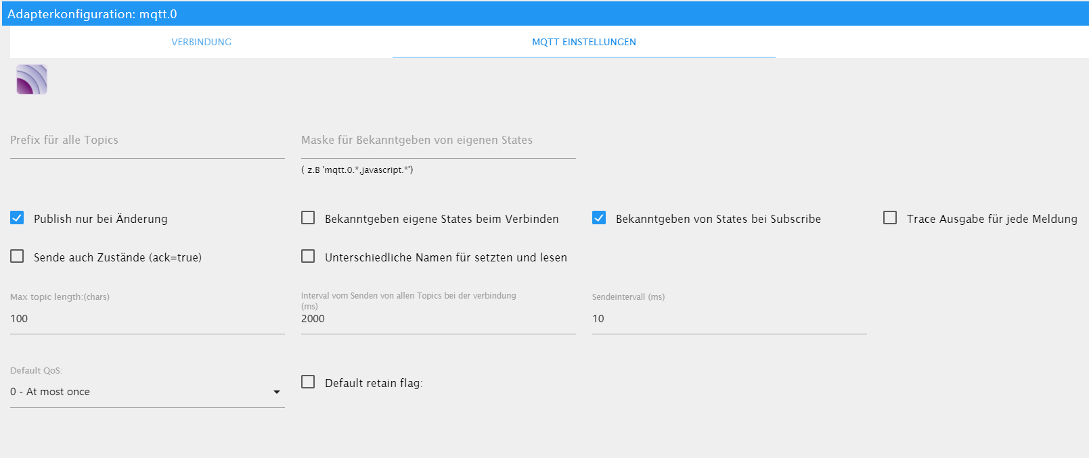The height and width of the screenshot is (458, 1089).
Task: Click the Max topic length:(chars) label
Action: [60, 297]
